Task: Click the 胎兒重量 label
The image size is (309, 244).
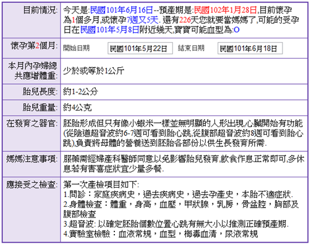Action: [40, 107]
